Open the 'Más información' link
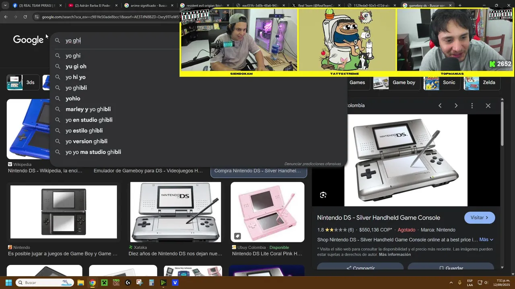This screenshot has width=515, height=289. (x=395, y=254)
